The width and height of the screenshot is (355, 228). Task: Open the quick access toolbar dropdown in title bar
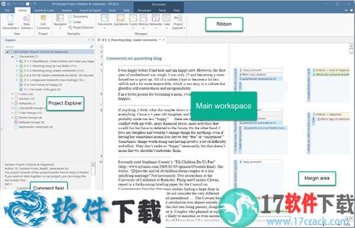(35, 4)
